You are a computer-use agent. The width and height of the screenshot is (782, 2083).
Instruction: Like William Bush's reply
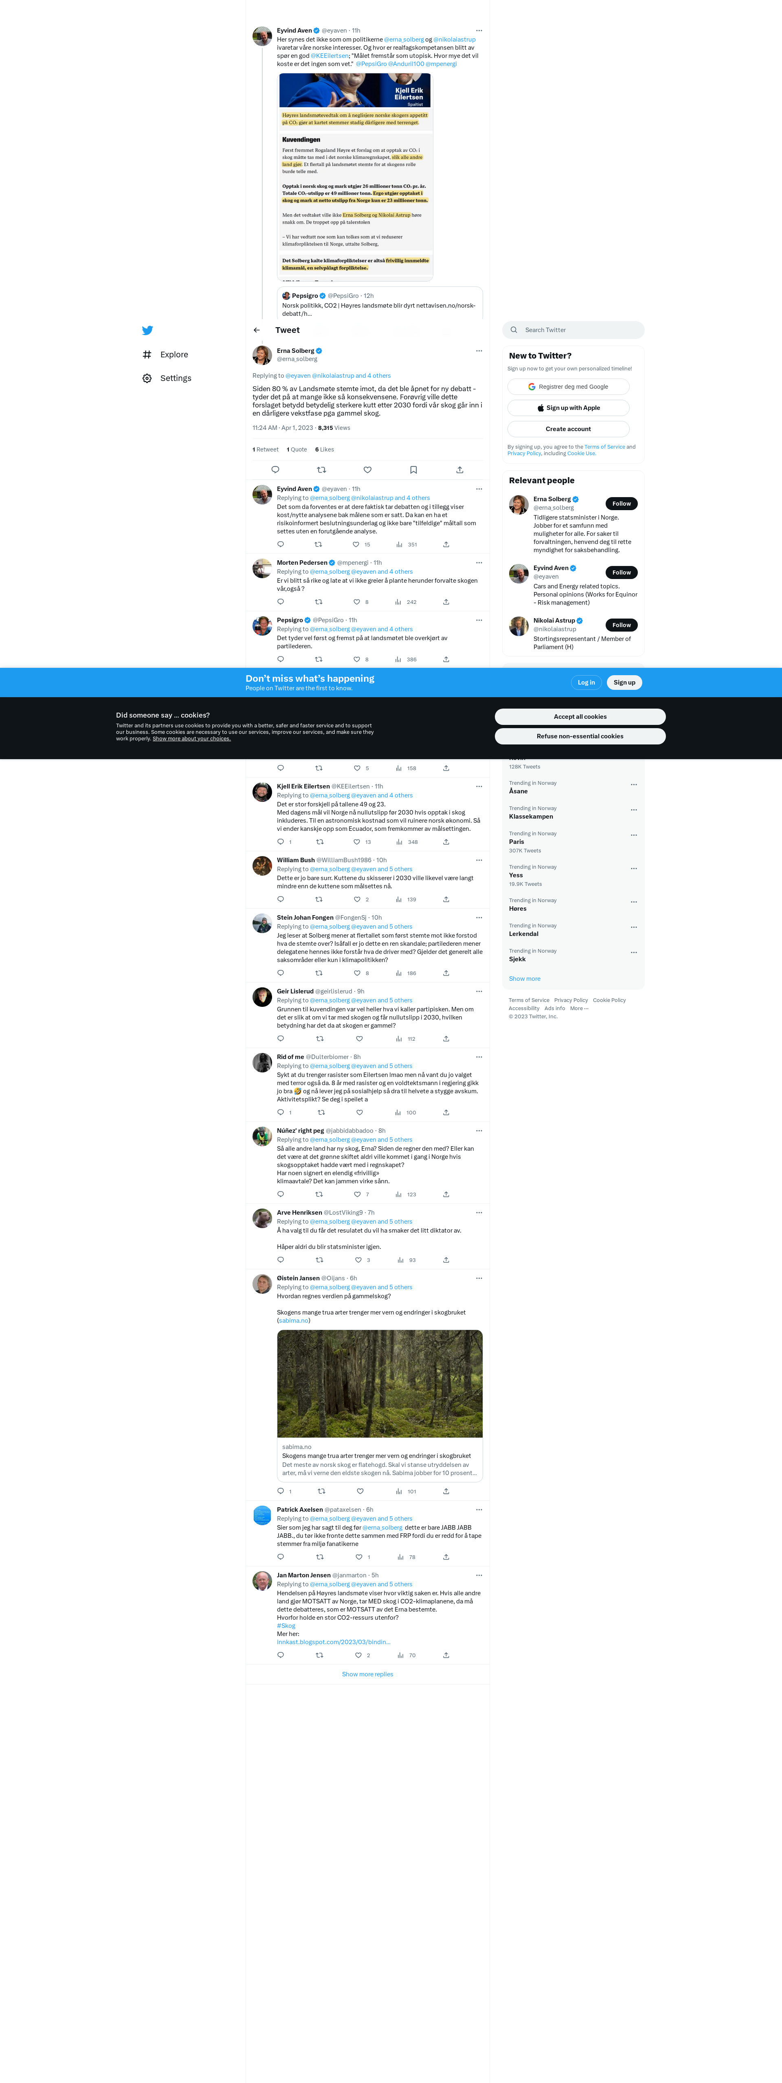[357, 899]
